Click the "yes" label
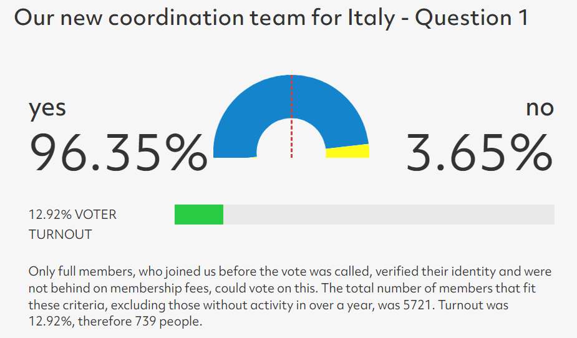Screen dimensions: 577x338 point(47,109)
